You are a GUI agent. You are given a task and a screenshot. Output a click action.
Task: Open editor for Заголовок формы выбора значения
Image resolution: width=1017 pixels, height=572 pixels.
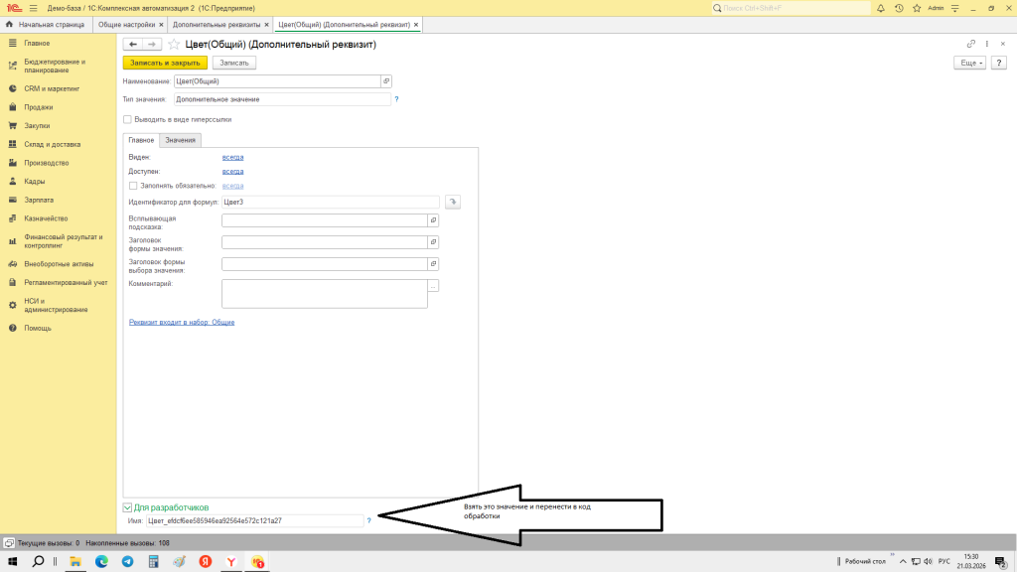433,264
